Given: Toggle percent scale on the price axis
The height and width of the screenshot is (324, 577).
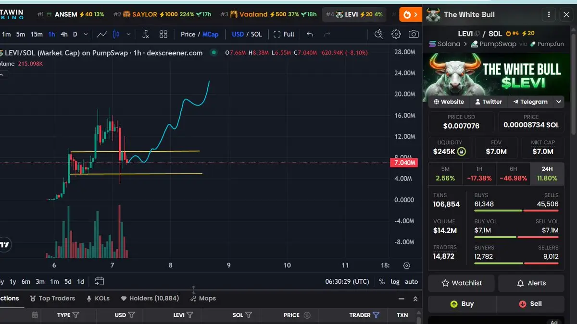Looking at the screenshot, I should [x=382, y=282].
